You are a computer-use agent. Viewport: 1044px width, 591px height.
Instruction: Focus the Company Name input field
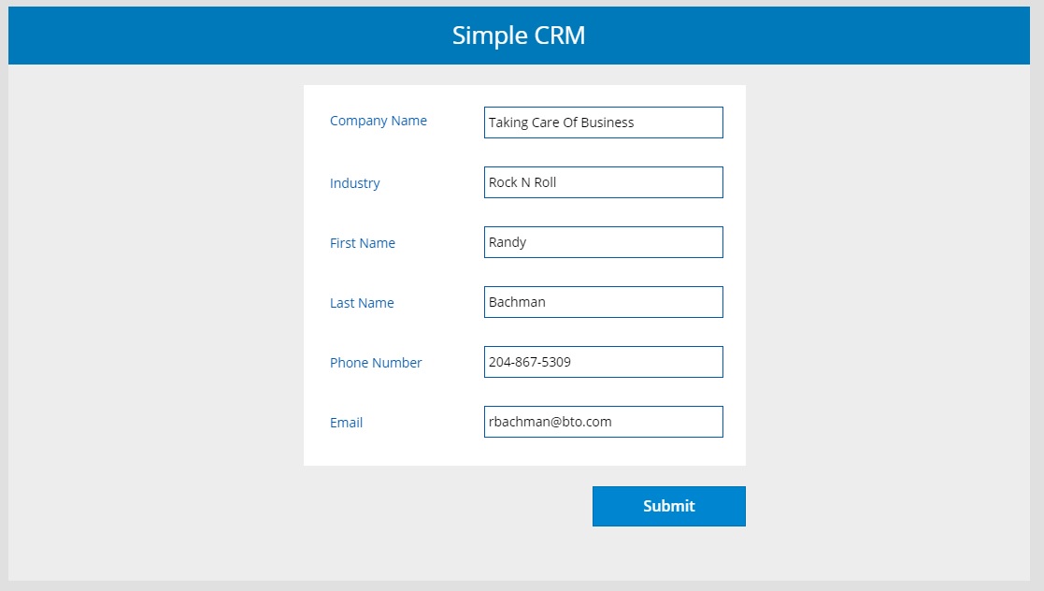(603, 123)
